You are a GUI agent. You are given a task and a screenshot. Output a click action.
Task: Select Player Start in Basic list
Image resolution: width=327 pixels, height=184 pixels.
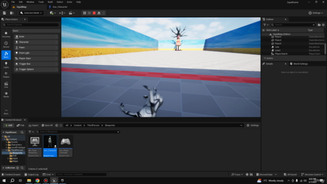point(36,58)
